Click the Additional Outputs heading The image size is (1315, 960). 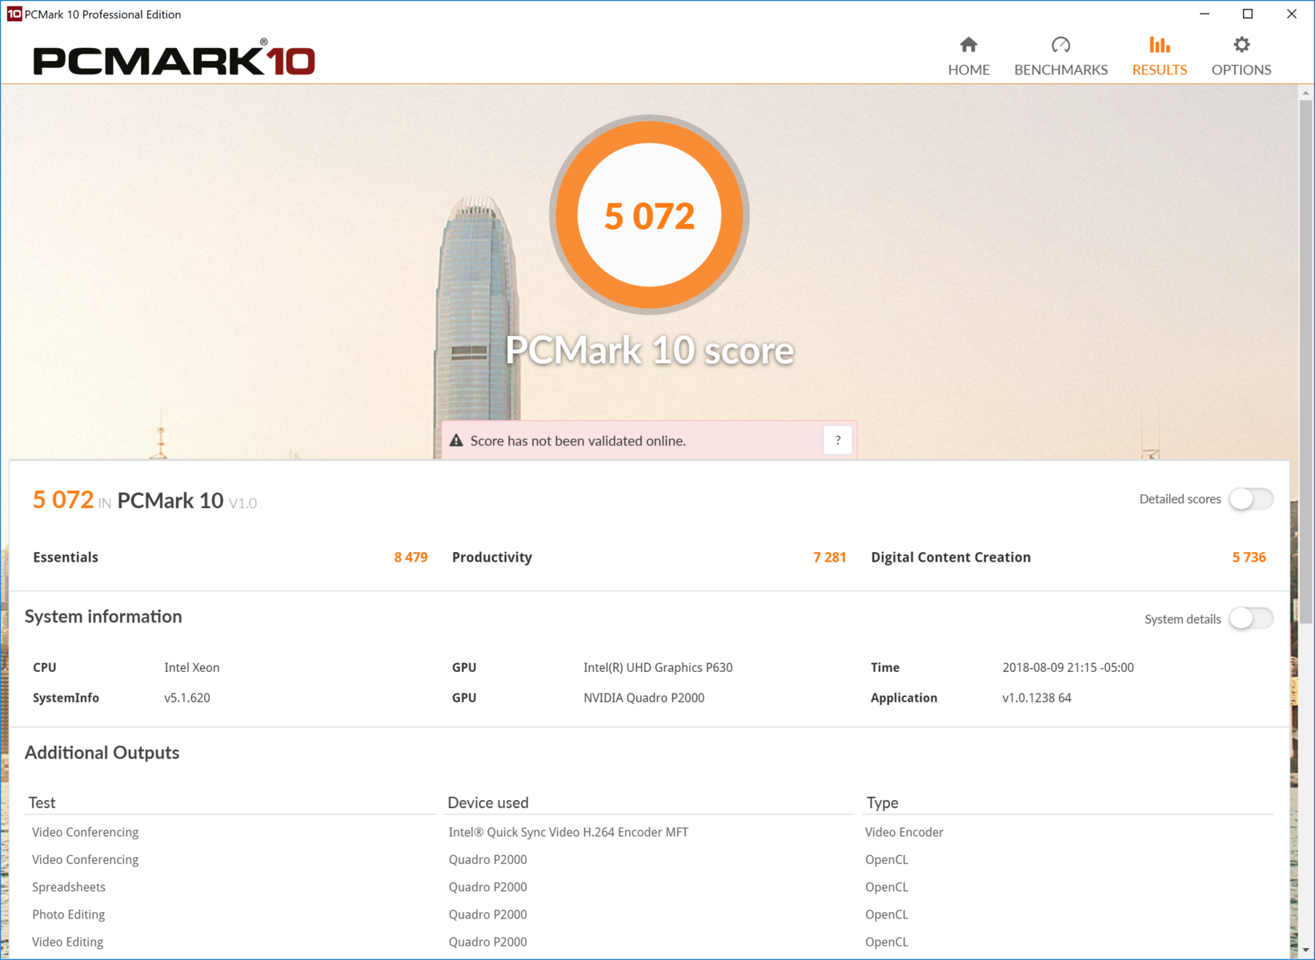102,753
